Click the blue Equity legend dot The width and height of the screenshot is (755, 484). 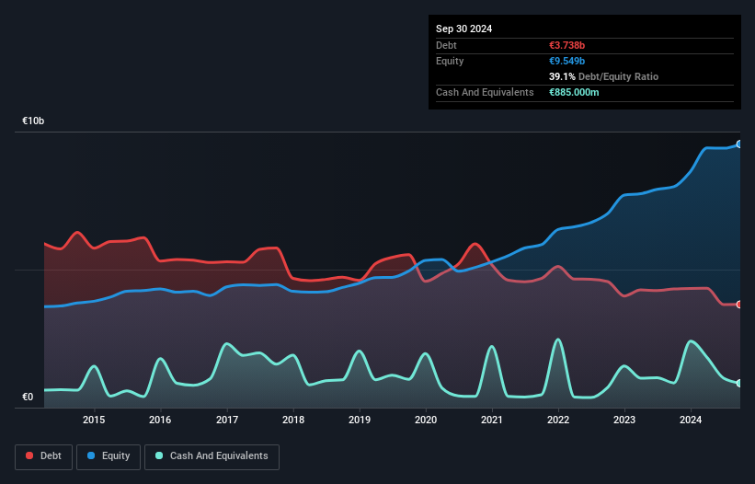[91, 455]
